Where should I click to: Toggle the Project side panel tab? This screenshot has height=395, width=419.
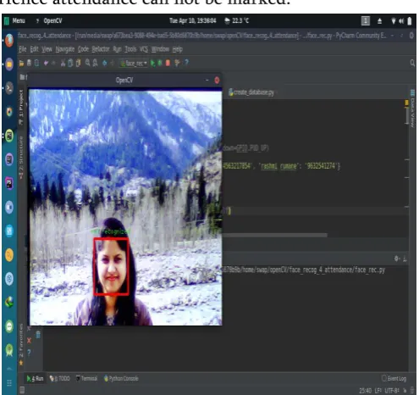[x=21, y=108]
